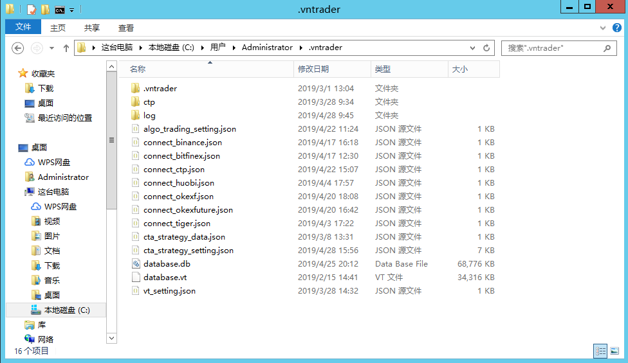
Task: Click the search magnifier icon
Action: pyautogui.click(x=607, y=48)
